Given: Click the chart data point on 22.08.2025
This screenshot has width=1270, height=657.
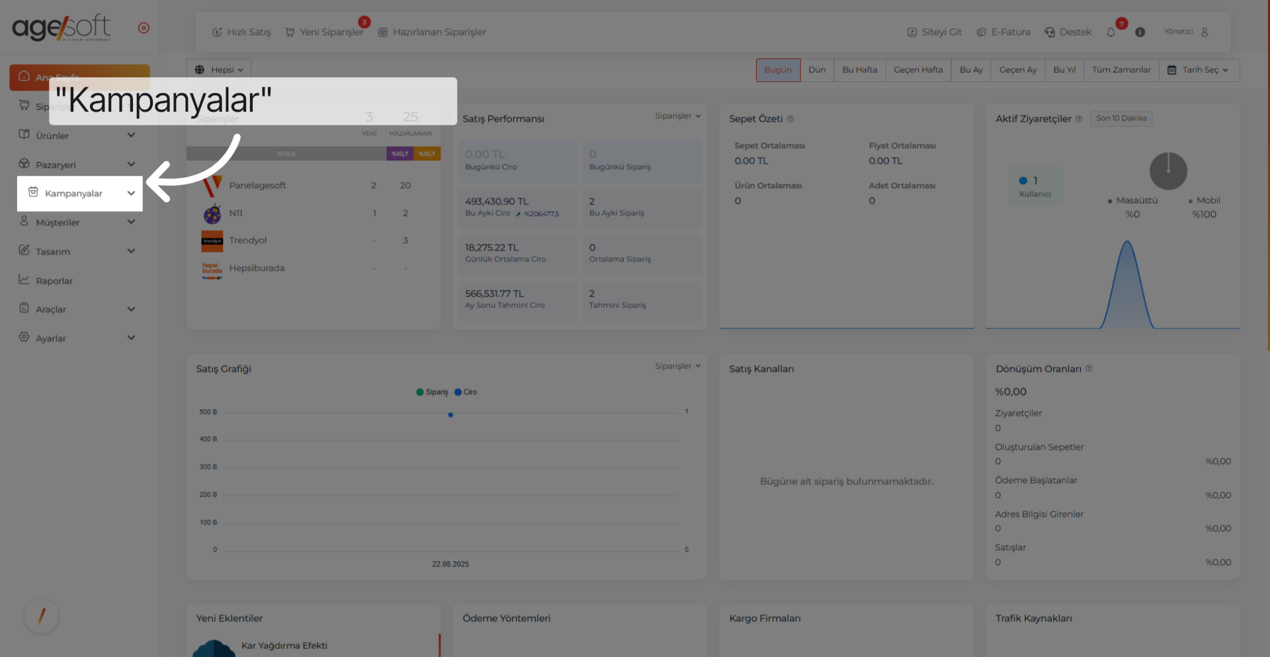Looking at the screenshot, I should pos(450,415).
